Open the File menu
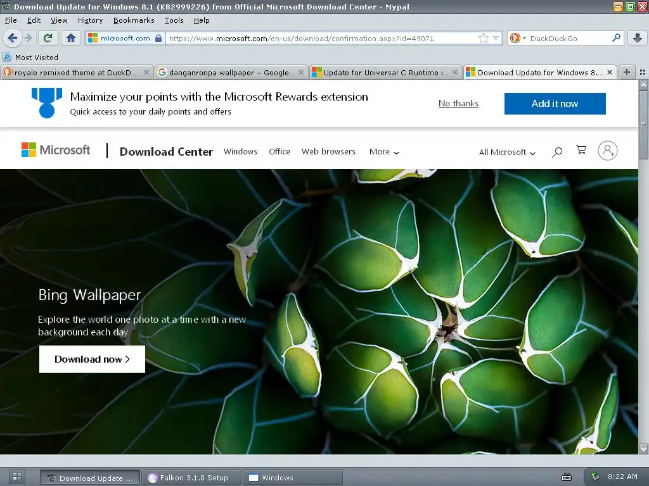The image size is (649, 486). [11, 20]
